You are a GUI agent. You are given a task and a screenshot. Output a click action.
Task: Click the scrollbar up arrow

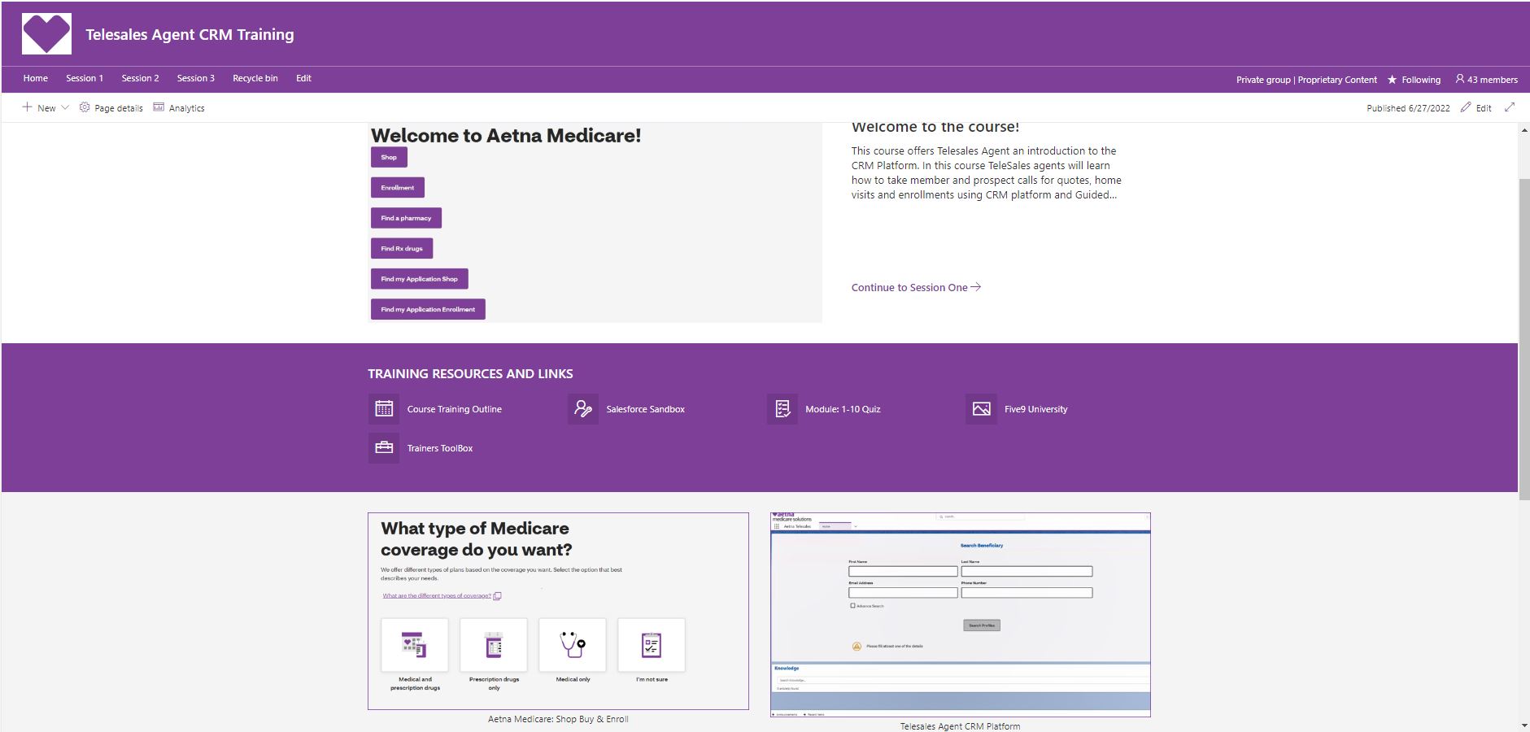(x=1523, y=129)
